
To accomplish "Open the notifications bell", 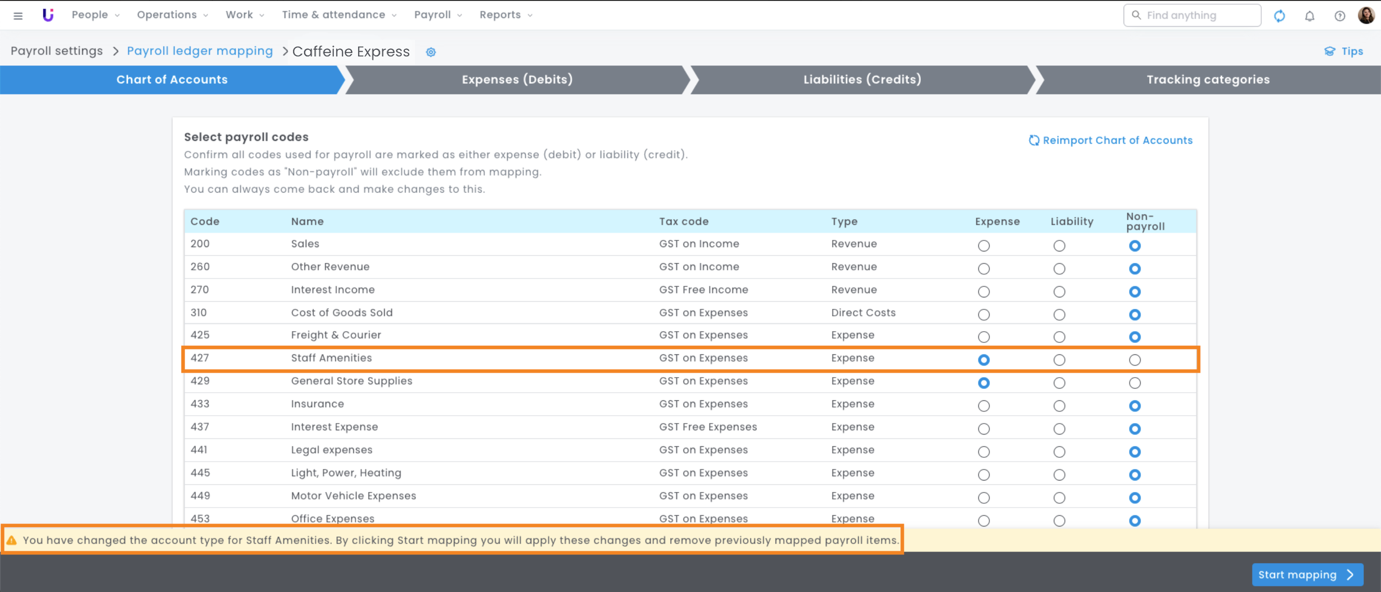I will tap(1309, 16).
